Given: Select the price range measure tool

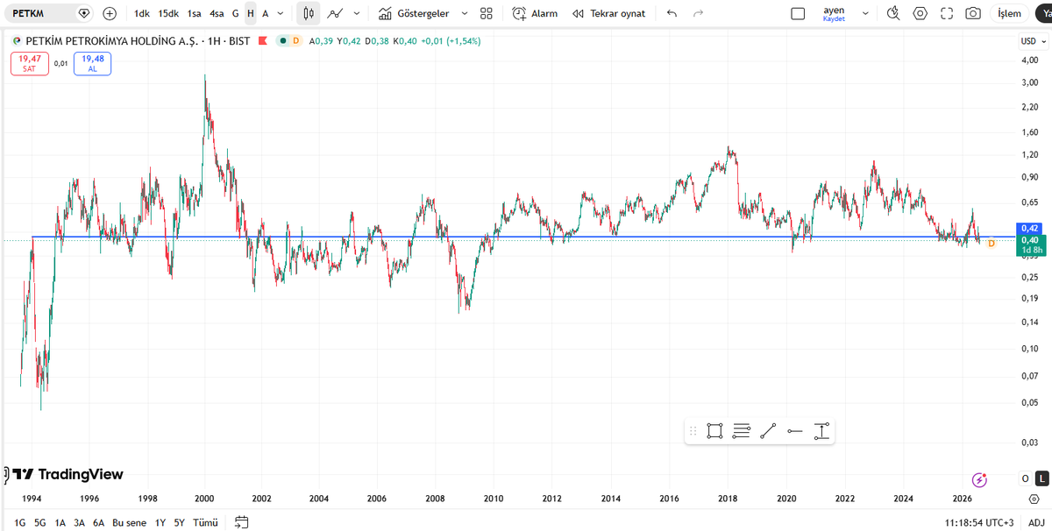Looking at the screenshot, I should (821, 430).
